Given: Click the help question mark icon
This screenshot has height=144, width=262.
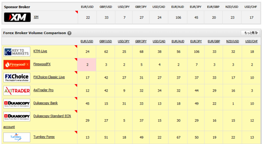Looking at the screenshot, I should (x=69, y=33).
